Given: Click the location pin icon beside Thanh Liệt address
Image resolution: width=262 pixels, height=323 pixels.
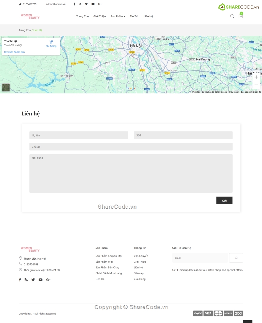Looking at the screenshot, I should (x=20, y=258).
